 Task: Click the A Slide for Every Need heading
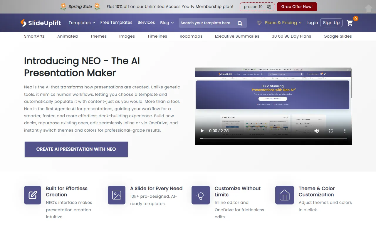click(x=156, y=189)
